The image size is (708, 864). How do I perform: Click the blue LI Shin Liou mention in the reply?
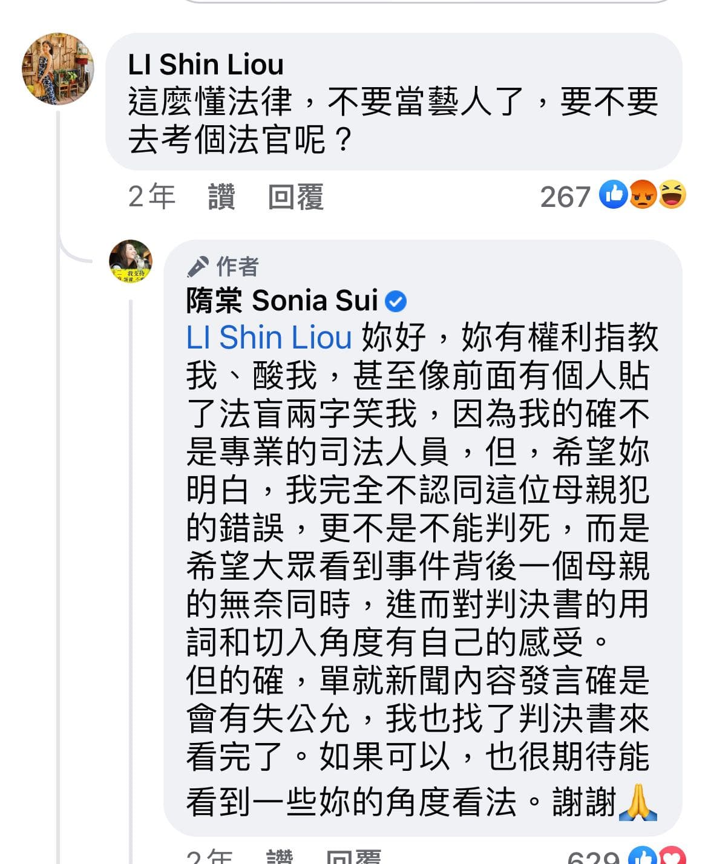[269, 338]
